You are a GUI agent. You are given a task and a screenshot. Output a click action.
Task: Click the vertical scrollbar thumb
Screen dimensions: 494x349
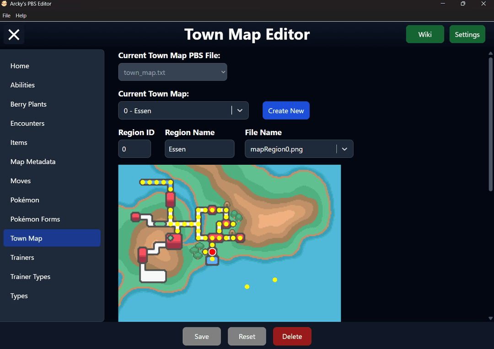click(490, 124)
